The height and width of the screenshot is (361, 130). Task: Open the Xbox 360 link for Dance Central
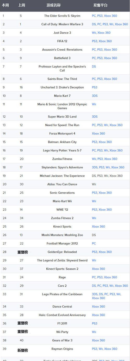click(98, 307)
